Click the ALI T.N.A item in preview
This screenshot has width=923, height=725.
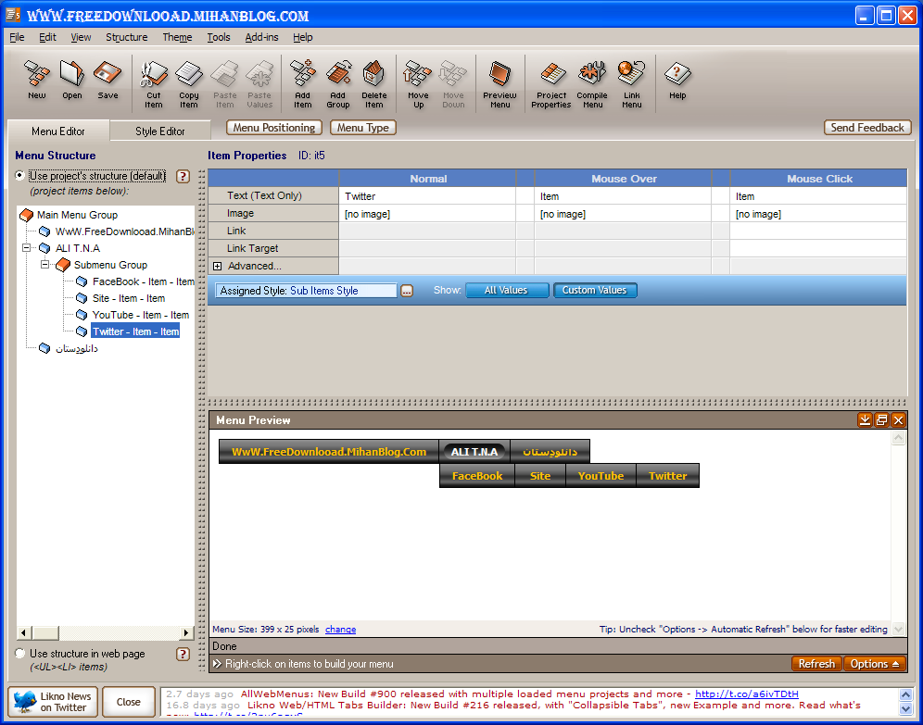[474, 452]
